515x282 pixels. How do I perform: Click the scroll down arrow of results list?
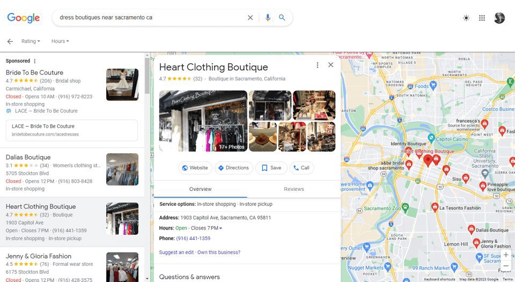pyautogui.click(x=147, y=279)
